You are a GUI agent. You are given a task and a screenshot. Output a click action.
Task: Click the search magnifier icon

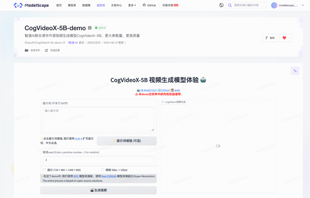230,5
